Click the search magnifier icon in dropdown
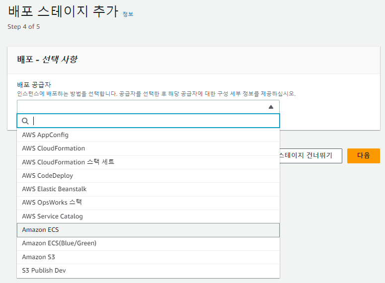Screen dimensions: 385x283 [25, 121]
